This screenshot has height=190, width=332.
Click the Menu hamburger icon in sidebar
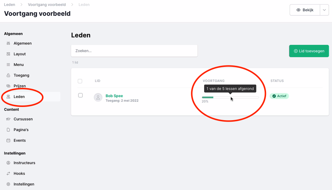pos(8,65)
